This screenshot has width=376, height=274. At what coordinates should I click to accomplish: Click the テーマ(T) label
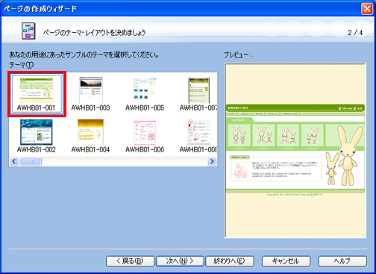coord(22,65)
